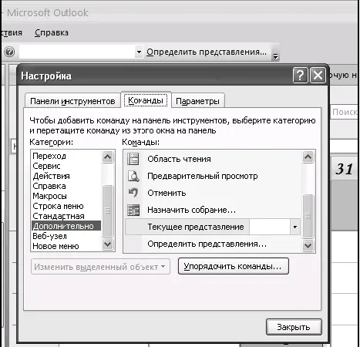Select Строка меню category
The image size is (360, 347).
[x=66, y=206]
